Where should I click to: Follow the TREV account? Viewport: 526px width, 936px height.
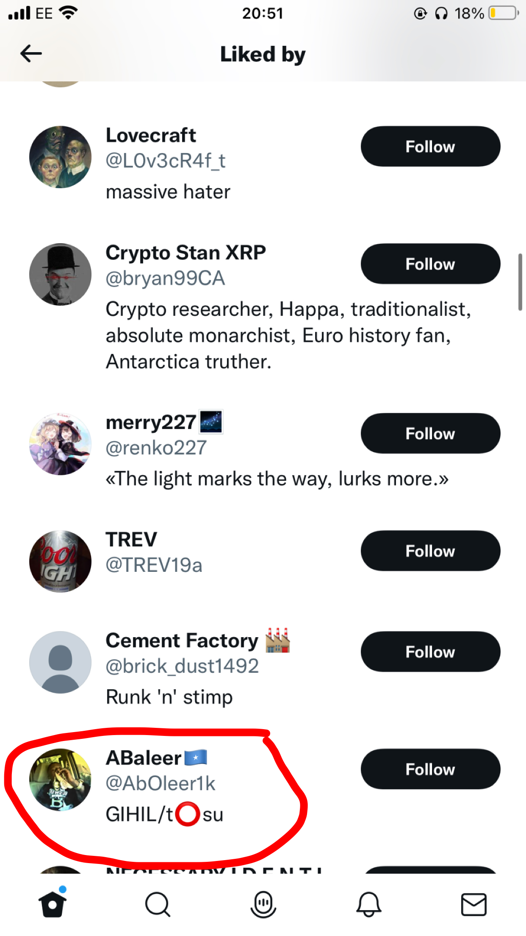click(x=430, y=551)
